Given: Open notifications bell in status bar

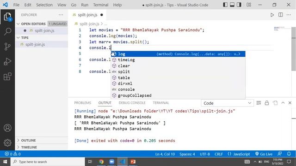Looking at the screenshot, I should tap(289, 154).
